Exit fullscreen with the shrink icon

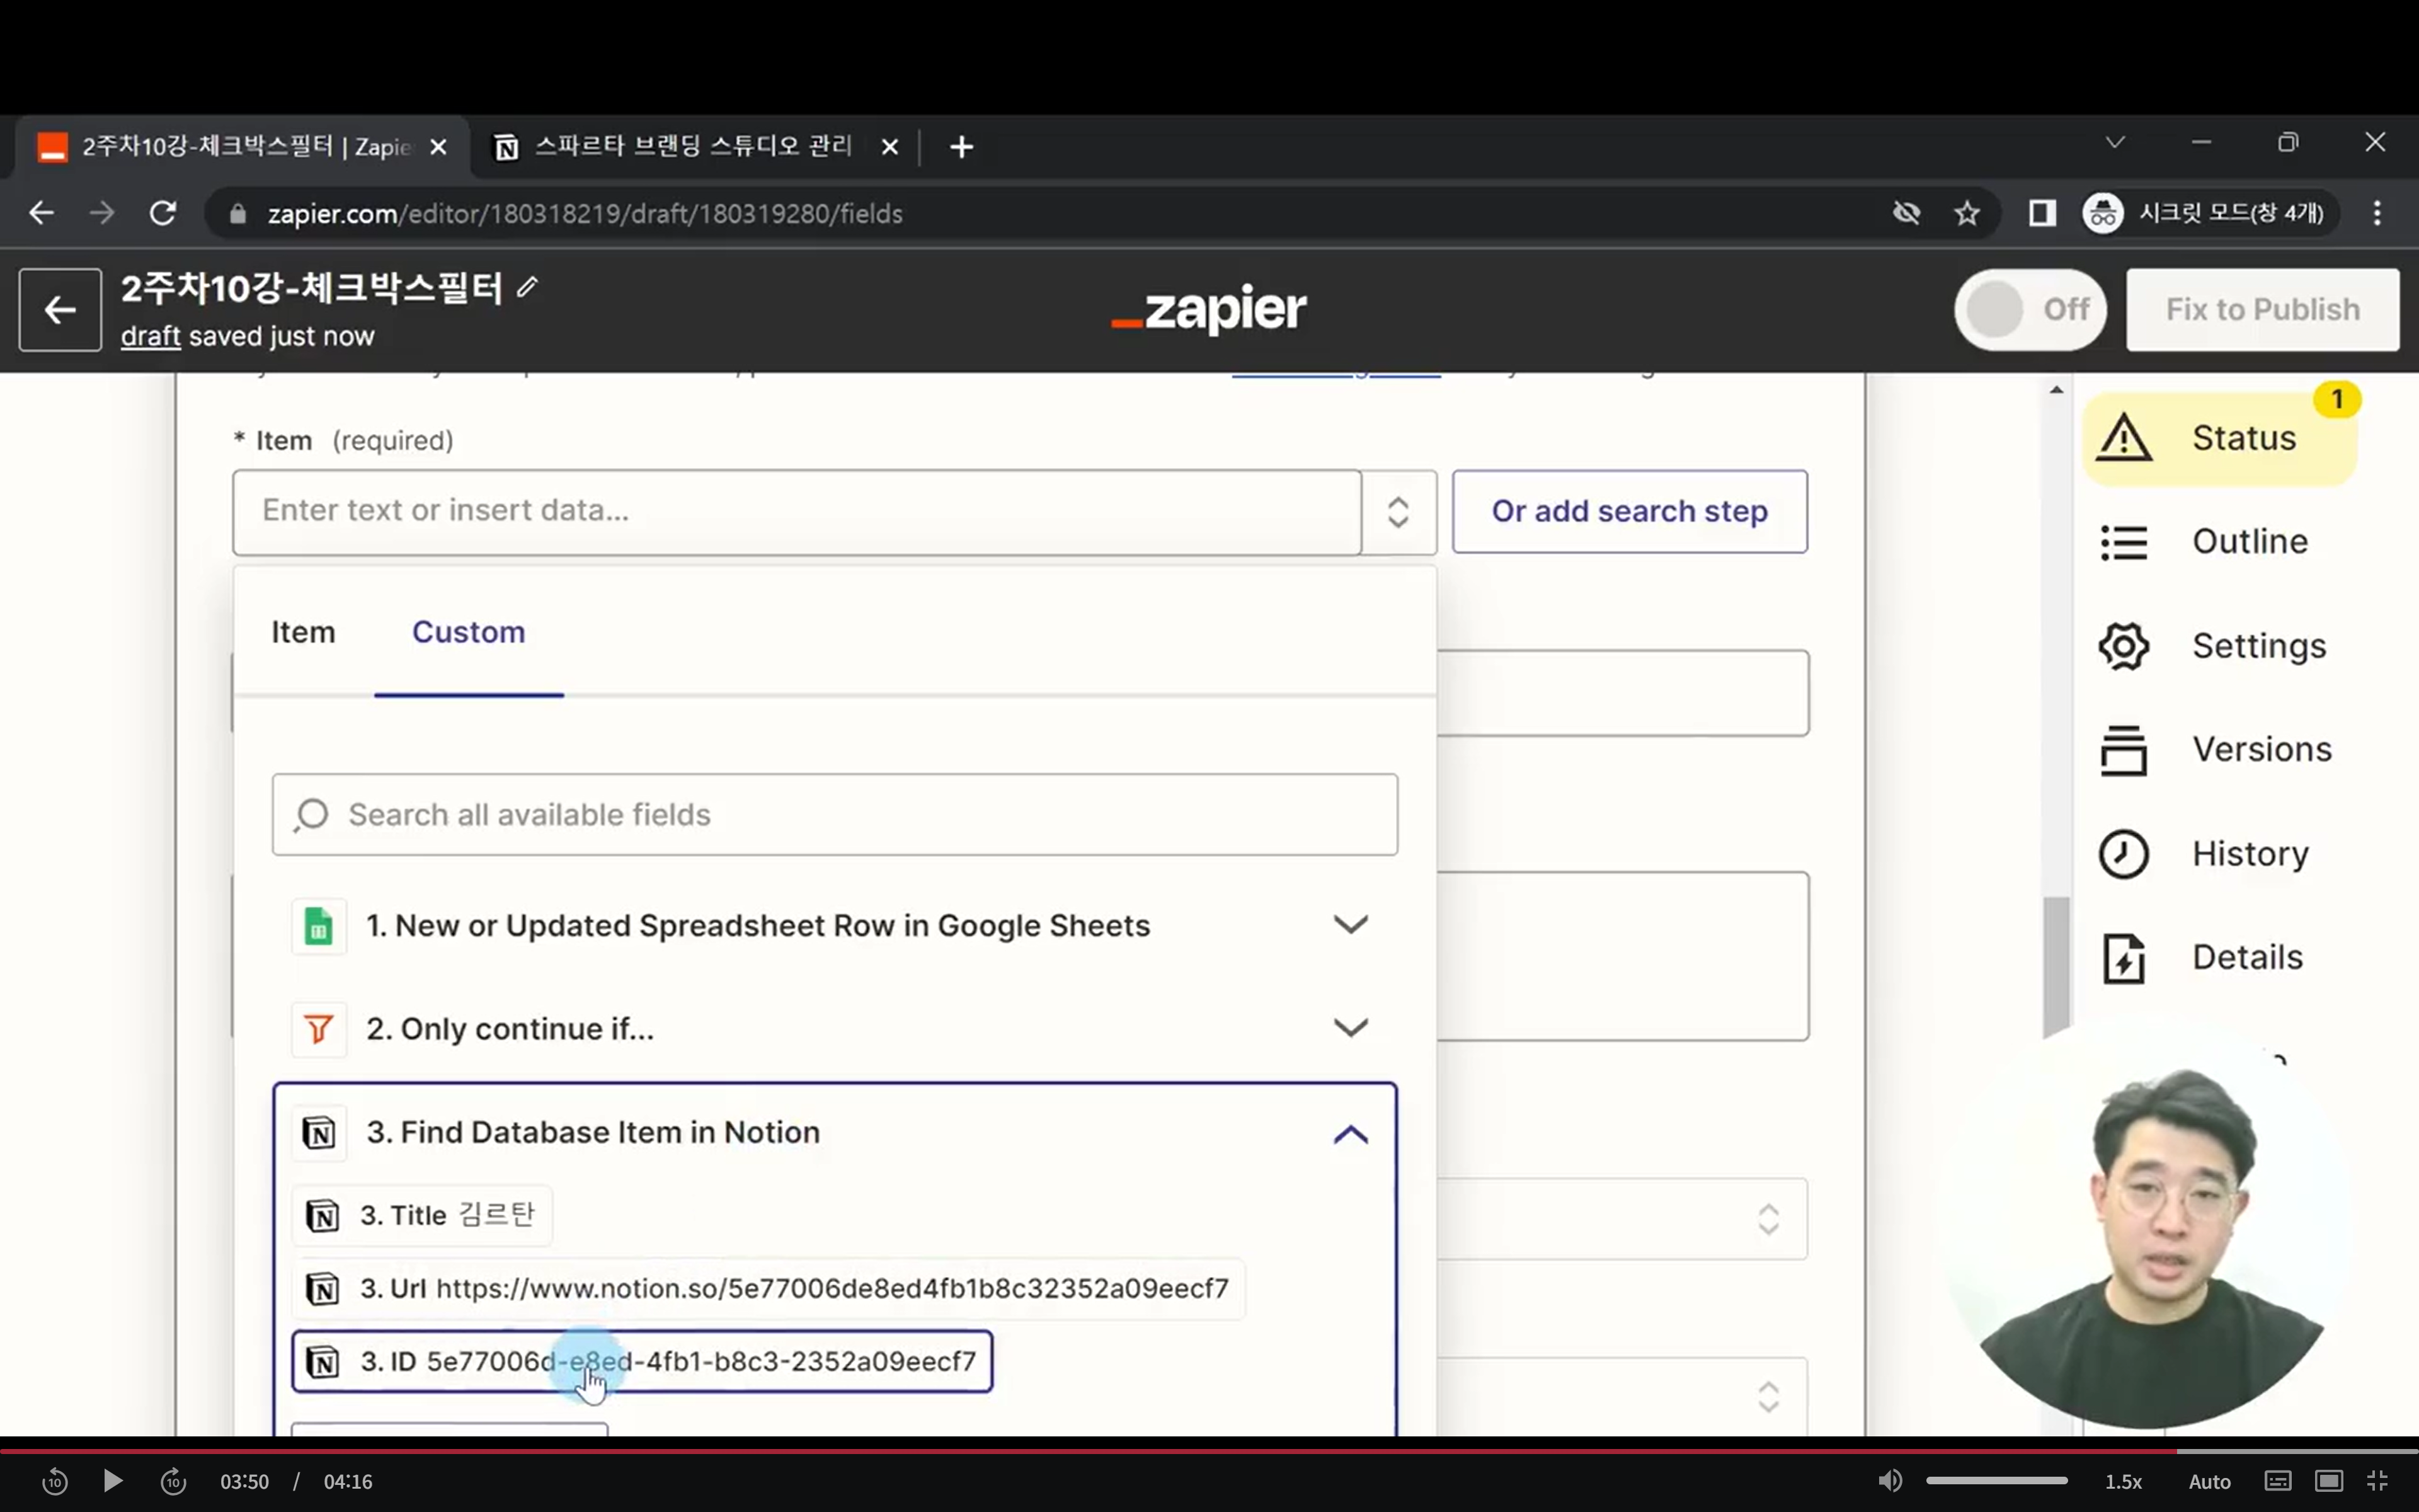point(2377,1481)
